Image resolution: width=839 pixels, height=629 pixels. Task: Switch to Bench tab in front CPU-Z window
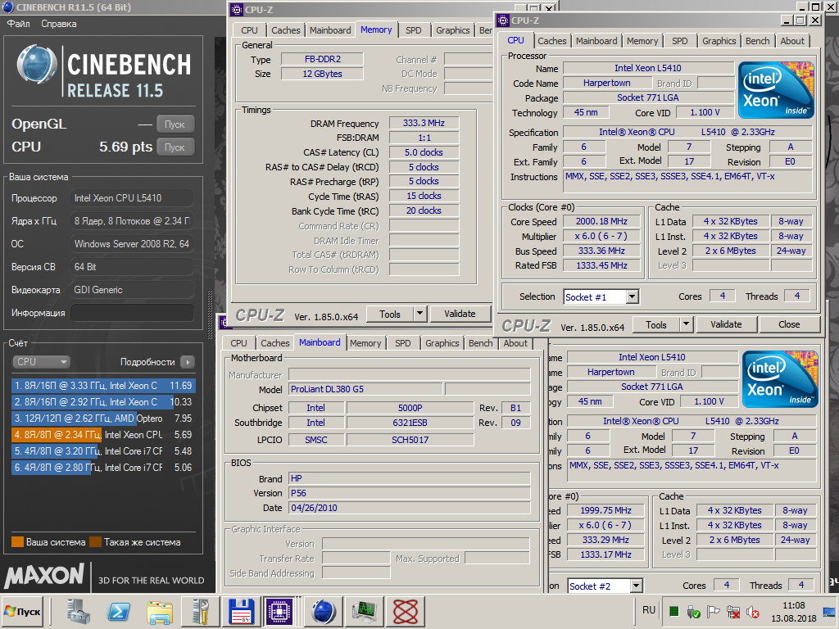pyautogui.click(x=757, y=41)
